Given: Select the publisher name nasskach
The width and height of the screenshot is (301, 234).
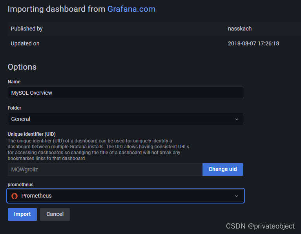Looking at the screenshot, I should pos(239,29).
